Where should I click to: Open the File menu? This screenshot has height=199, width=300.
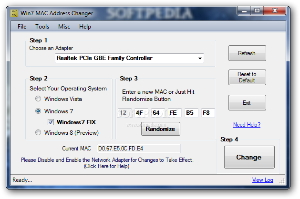22,27
